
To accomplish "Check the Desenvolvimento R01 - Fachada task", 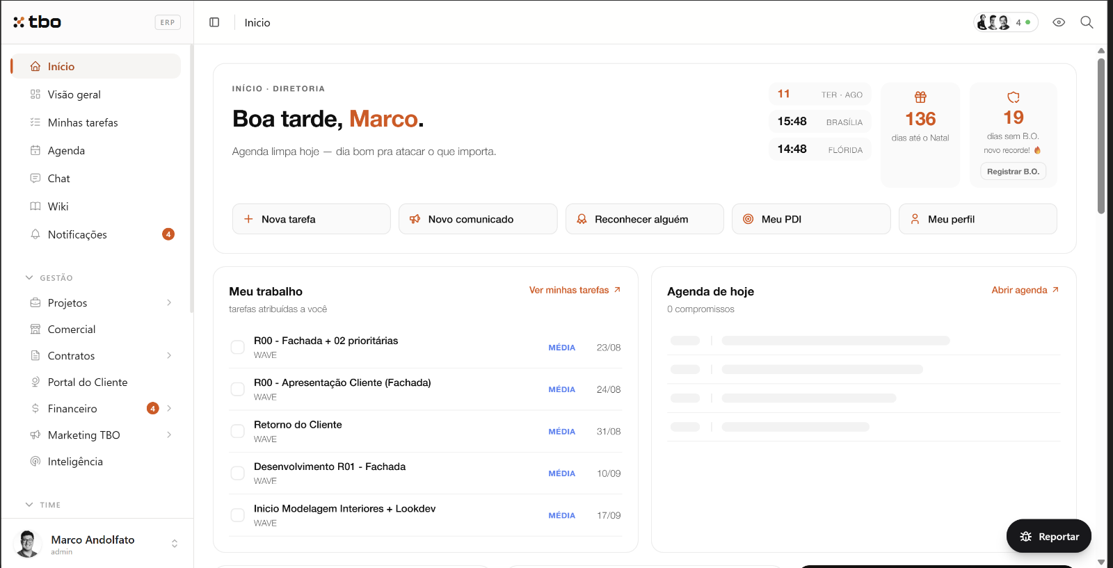I will click(237, 473).
